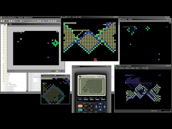Click code line number 39 in Notepad++

click(31, 83)
